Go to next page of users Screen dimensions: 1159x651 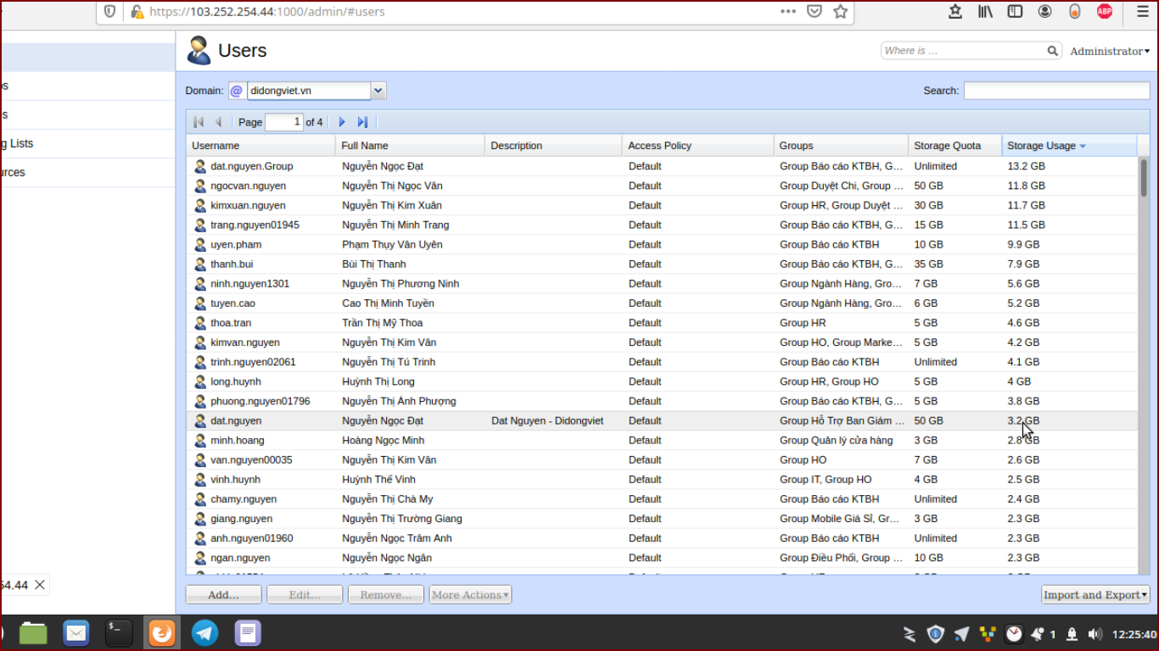(x=342, y=122)
